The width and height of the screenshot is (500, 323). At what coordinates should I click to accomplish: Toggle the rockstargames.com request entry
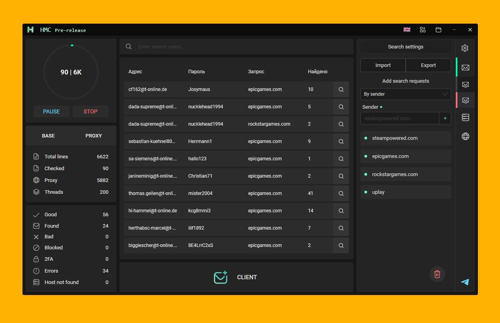(x=406, y=174)
